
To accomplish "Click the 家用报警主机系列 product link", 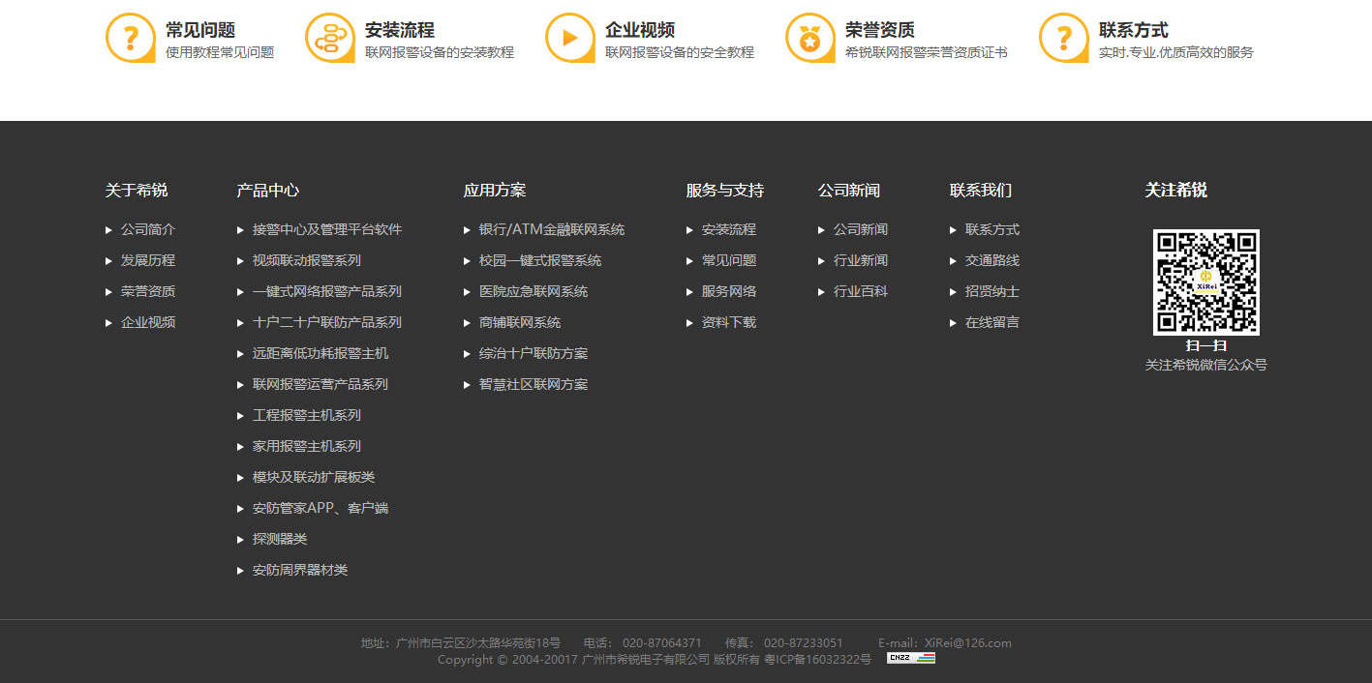I will coord(307,446).
